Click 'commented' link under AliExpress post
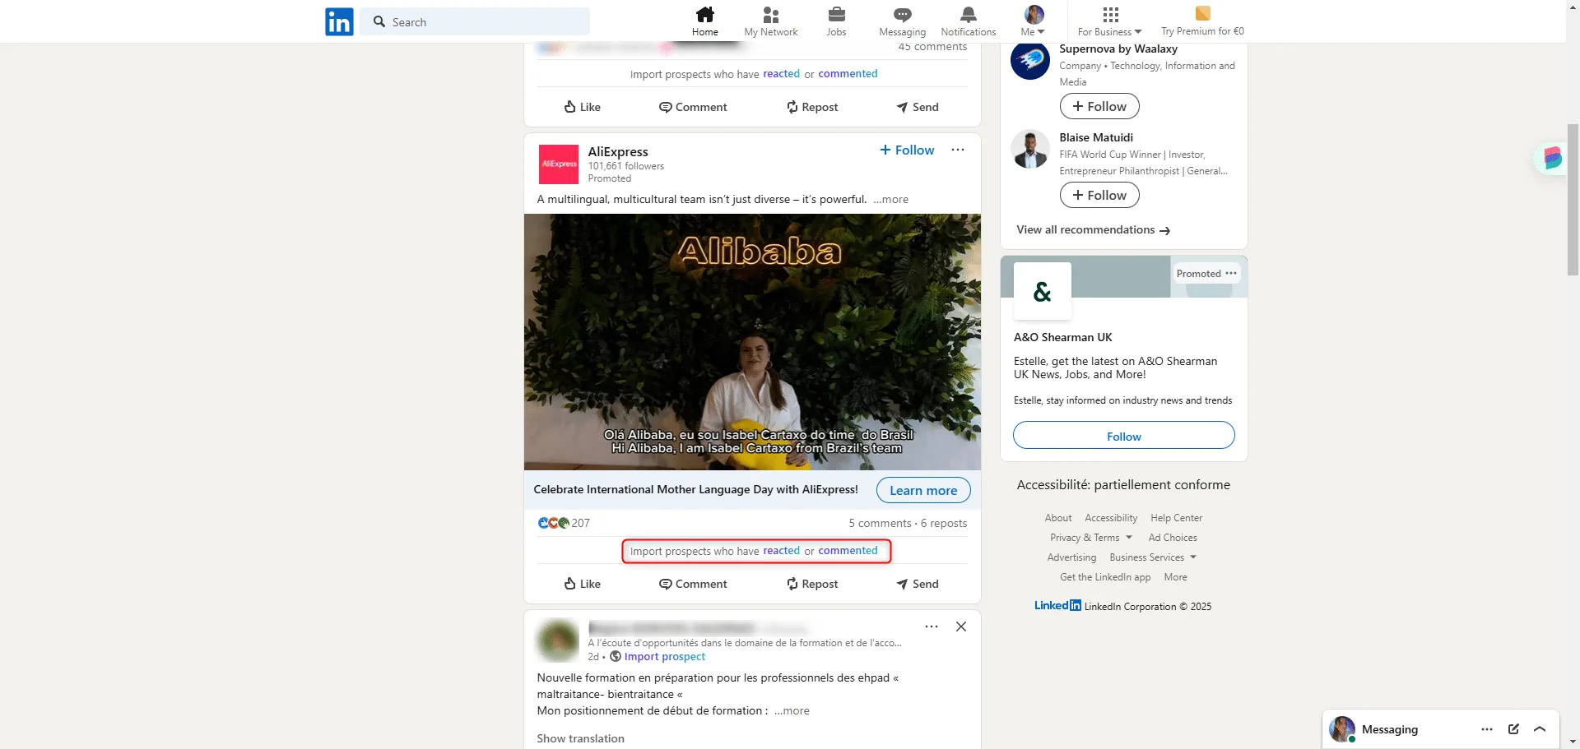The width and height of the screenshot is (1580, 749). (848, 551)
